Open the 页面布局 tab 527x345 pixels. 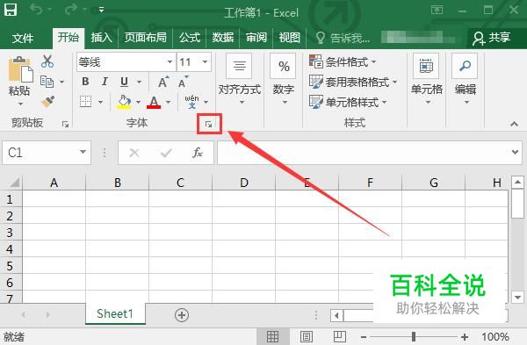coord(145,37)
